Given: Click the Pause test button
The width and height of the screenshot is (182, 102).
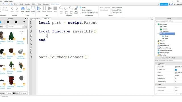Looking at the screenshot, I should (x=44, y=9).
